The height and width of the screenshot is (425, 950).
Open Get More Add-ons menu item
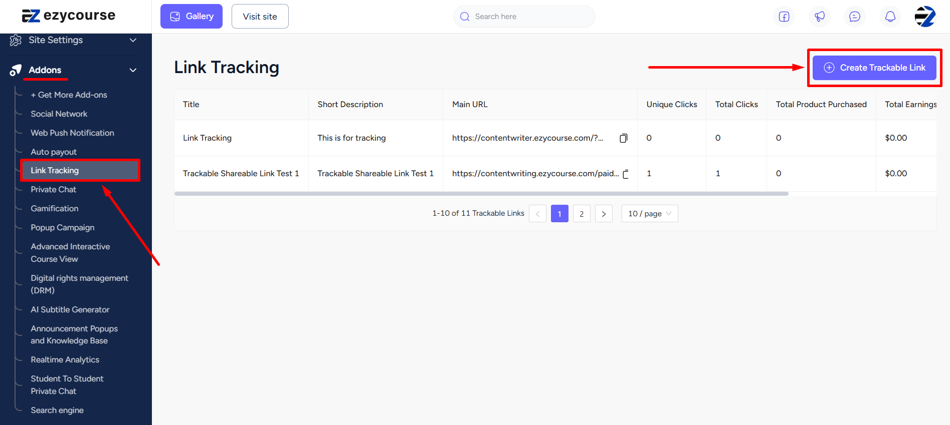(x=69, y=95)
